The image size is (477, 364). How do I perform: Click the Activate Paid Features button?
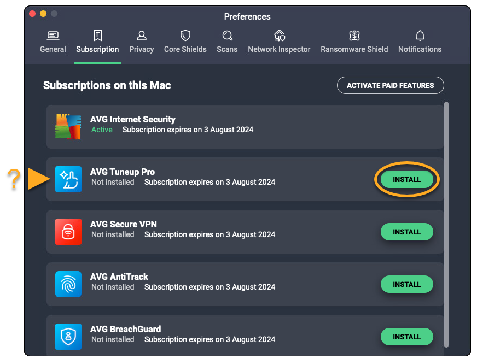[390, 85]
